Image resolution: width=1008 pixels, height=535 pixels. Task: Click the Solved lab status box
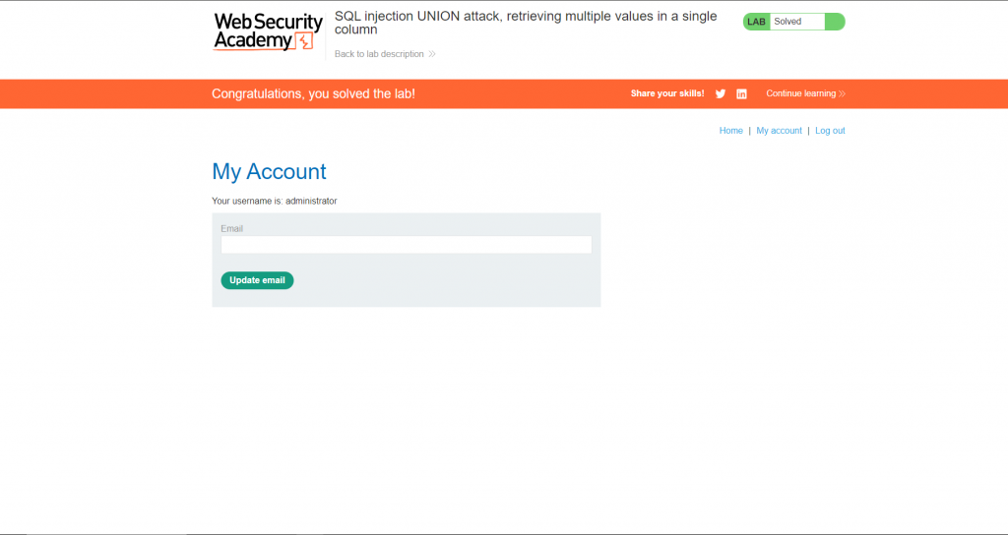pyautogui.click(x=796, y=22)
